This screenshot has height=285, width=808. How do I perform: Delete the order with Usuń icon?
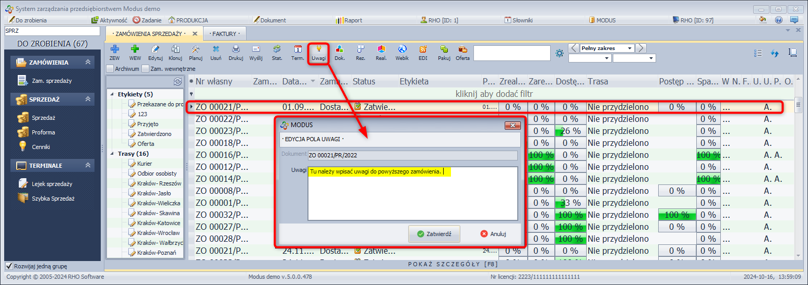point(216,52)
